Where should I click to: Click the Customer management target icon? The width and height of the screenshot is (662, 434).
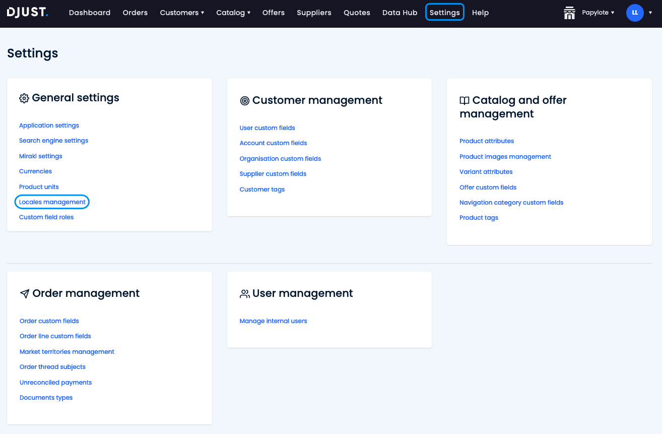click(245, 101)
